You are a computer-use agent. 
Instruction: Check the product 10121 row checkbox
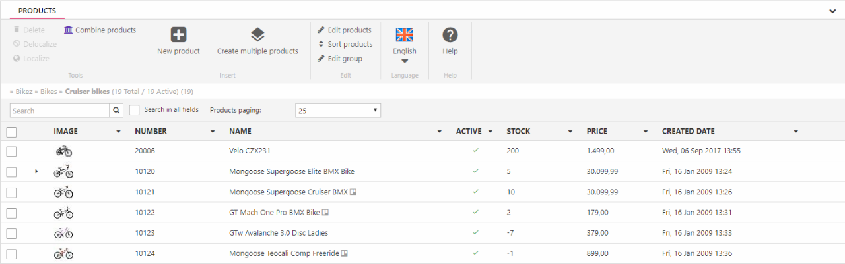[x=11, y=192]
